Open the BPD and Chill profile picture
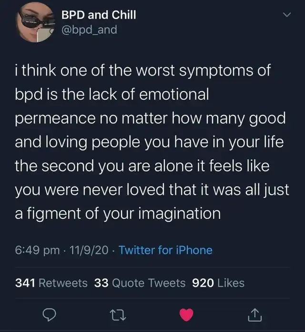The height and width of the screenshot is (332, 305). pos(34,25)
